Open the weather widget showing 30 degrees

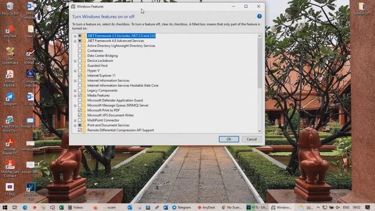point(306,207)
